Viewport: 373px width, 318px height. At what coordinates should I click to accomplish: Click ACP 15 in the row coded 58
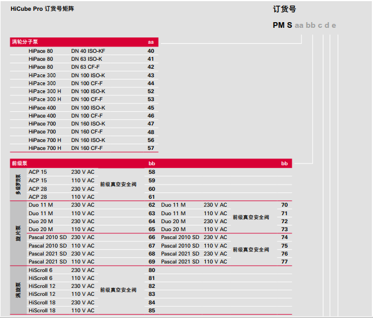coord(38,172)
